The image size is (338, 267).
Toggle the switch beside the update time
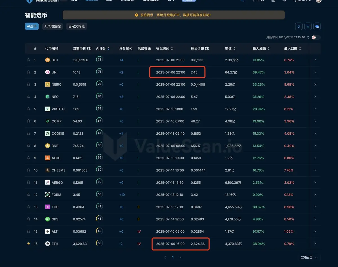click(x=316, y=37)
